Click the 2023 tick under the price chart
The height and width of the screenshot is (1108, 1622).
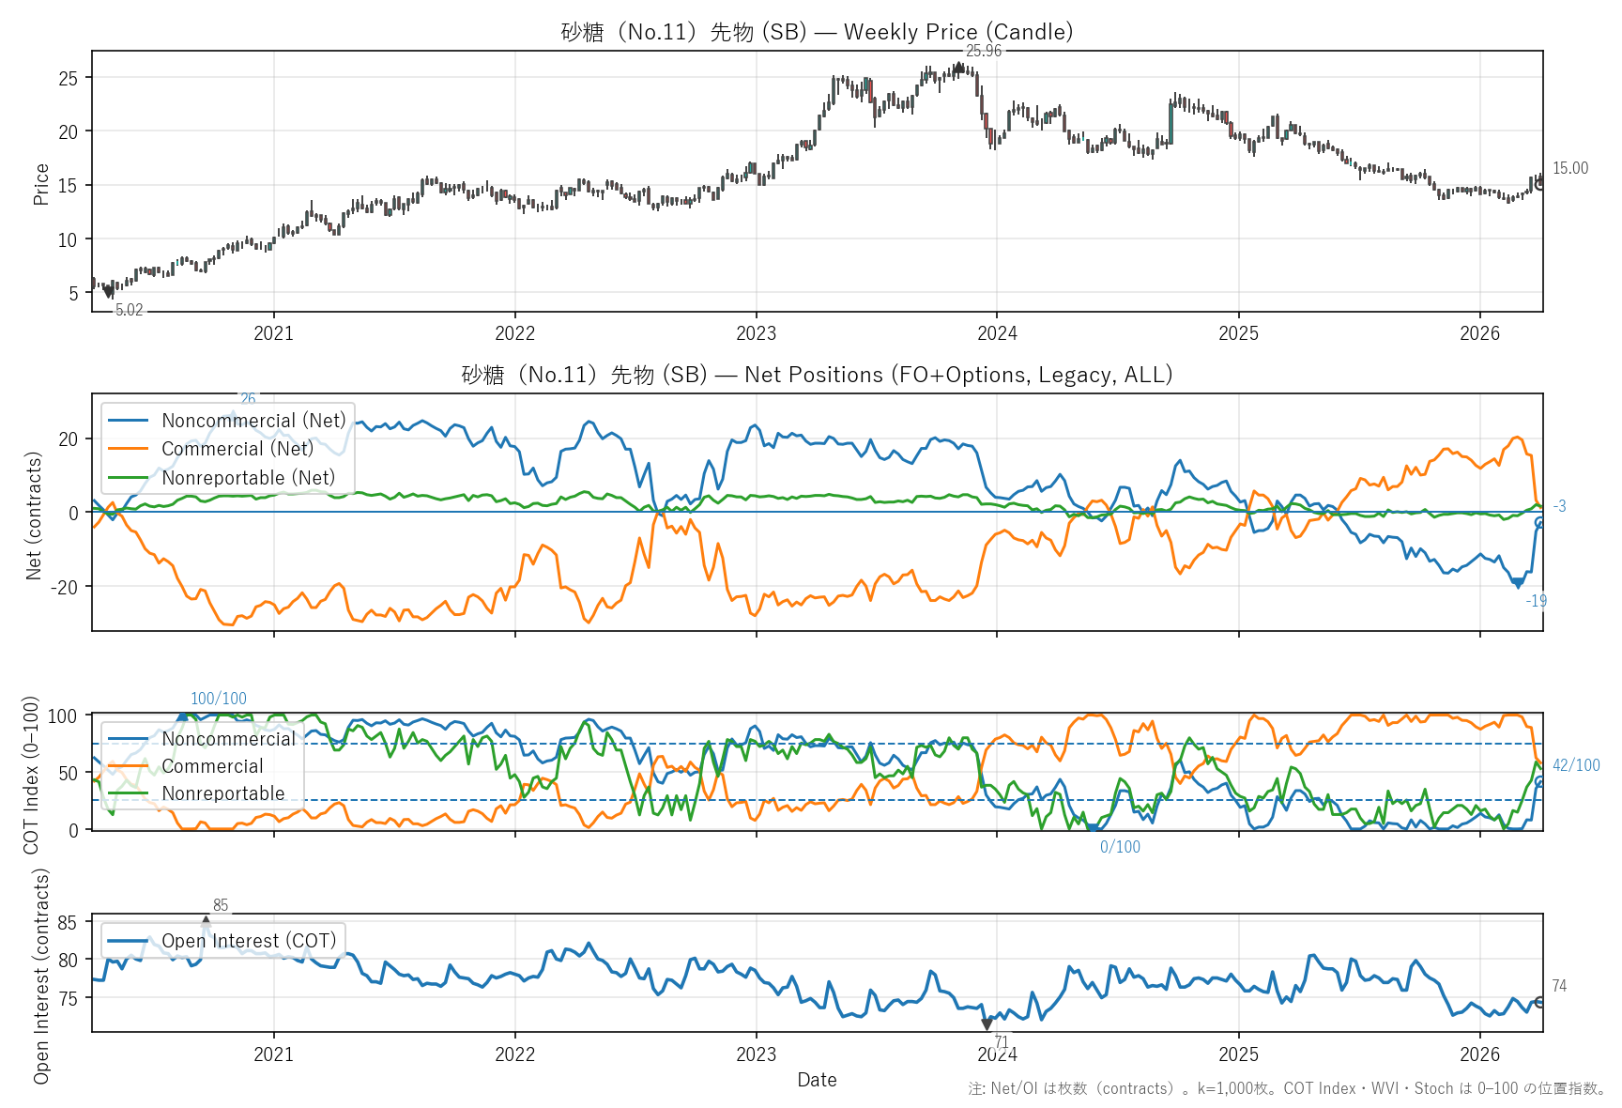tap(756, 333)
